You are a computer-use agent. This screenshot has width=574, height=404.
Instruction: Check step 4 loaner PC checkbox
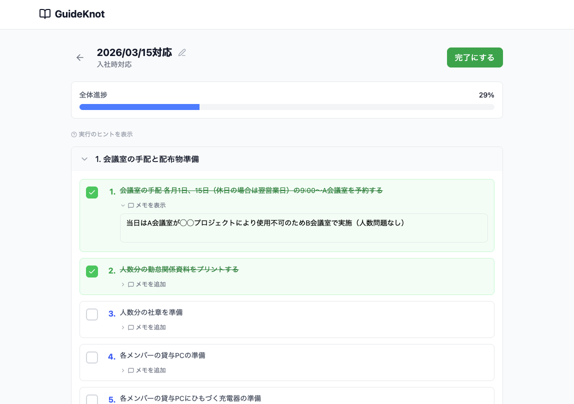tap(92, 357)
